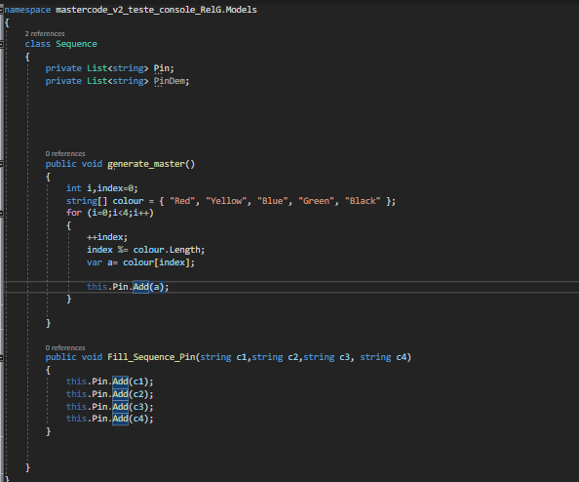Viewport: 579px width, 482px height.
Task: Click the Add call with argument c1
Action: (x=120, y=382)
